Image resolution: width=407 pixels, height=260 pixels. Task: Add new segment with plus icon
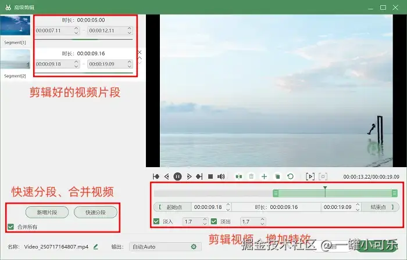coord(264,176)
